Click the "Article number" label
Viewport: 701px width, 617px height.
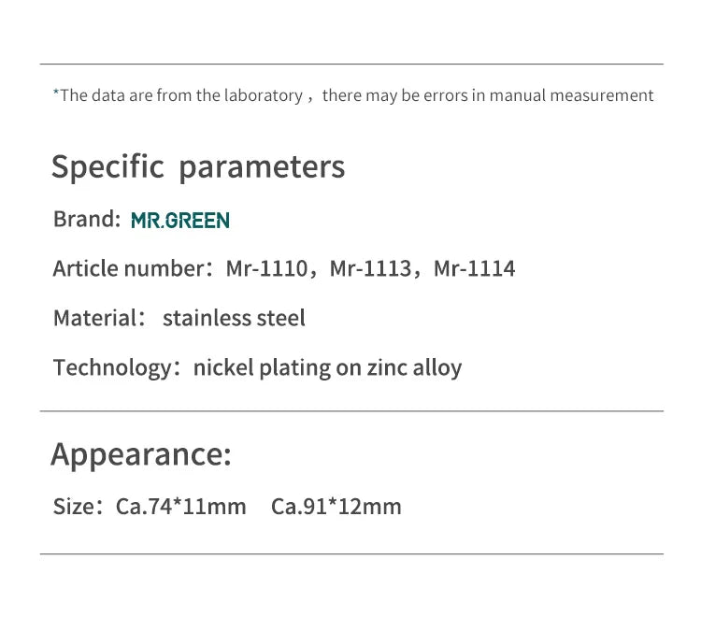[x=128, y=269]
